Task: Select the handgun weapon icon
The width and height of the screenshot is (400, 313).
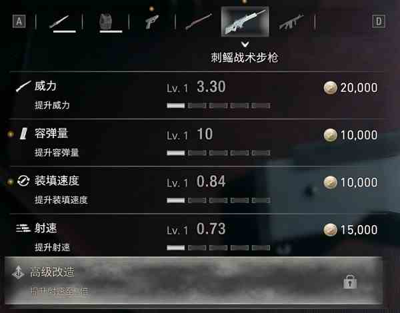Action: pyautogui.click(x=152, y=21)
